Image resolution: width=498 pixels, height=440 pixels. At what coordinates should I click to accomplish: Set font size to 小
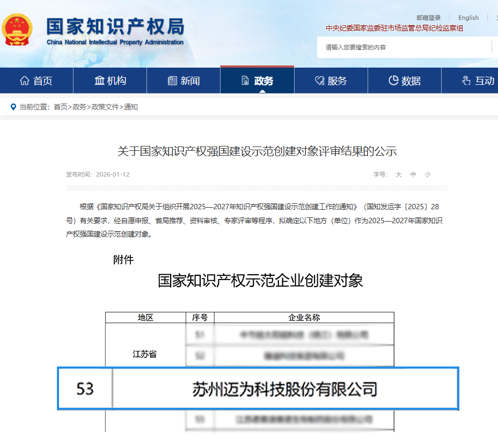[428, 174]
